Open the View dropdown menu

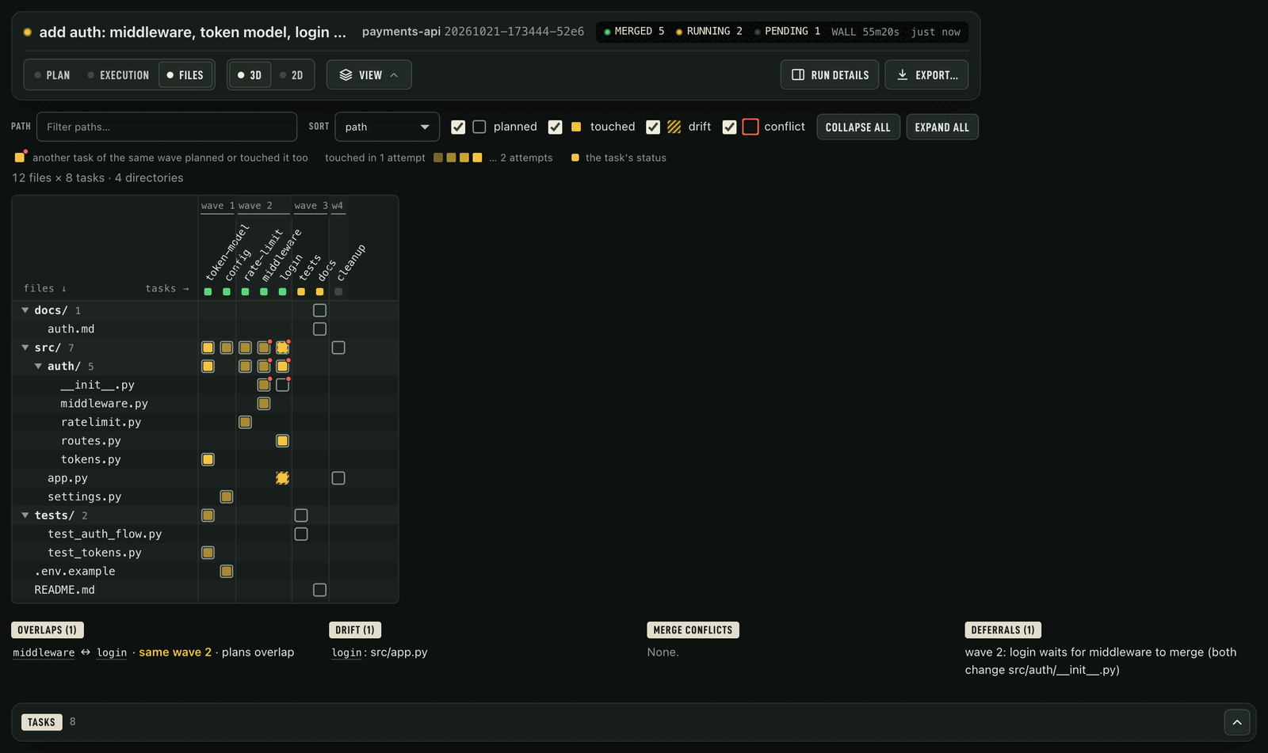369,75
